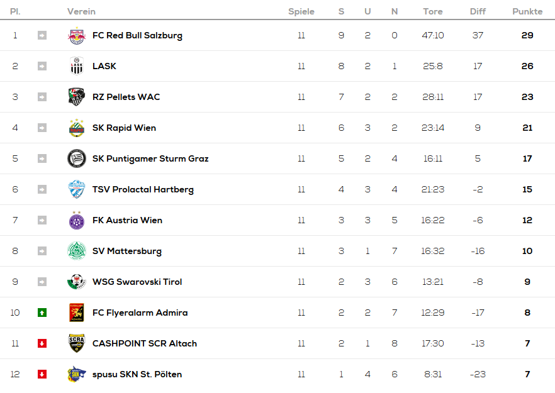
Task: Open the spusu SKN St. Pölten link
Action: (137, 374)
